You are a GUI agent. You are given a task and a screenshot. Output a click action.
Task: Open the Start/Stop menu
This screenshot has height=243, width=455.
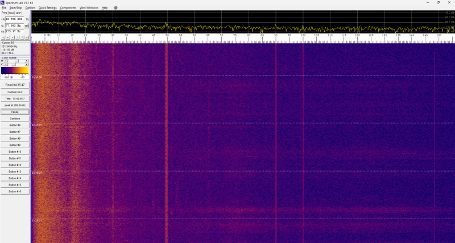(x=16, y=8)
